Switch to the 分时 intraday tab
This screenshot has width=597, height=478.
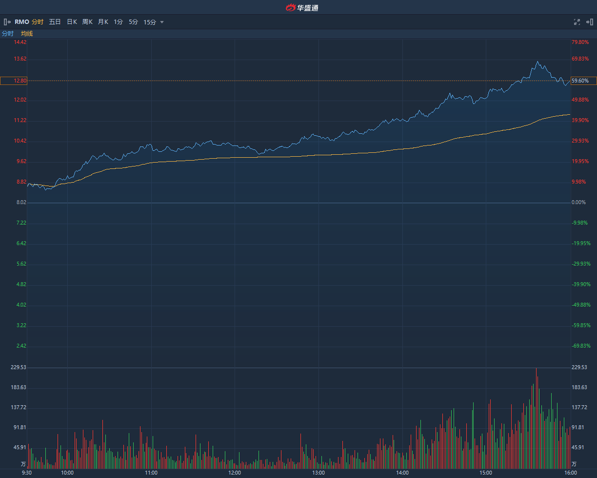[38, 22]
